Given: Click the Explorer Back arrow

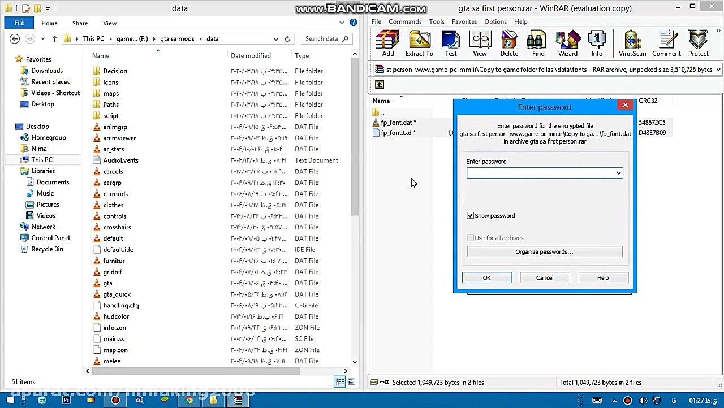Looking at the screenshot, I should [15, 38].
